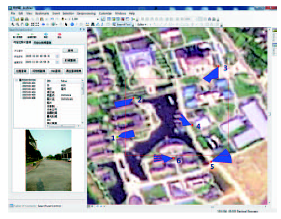Click the full extent globe icon

(27, 24)
